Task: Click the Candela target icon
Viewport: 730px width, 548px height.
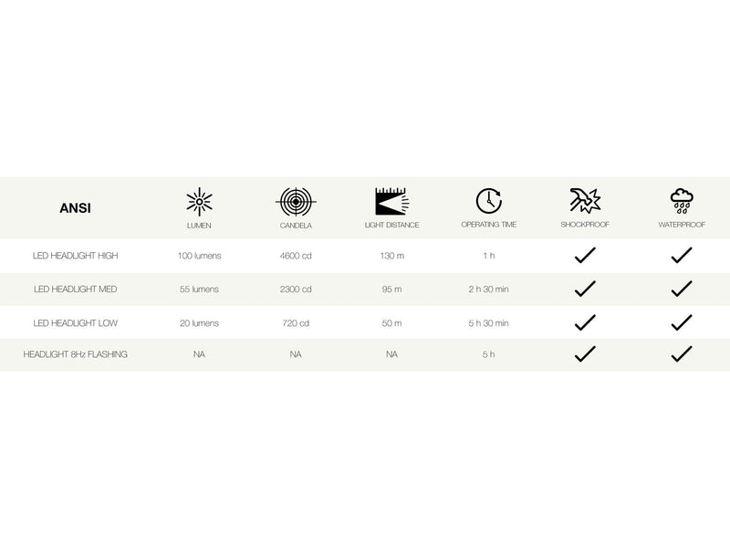Action: 296,202
